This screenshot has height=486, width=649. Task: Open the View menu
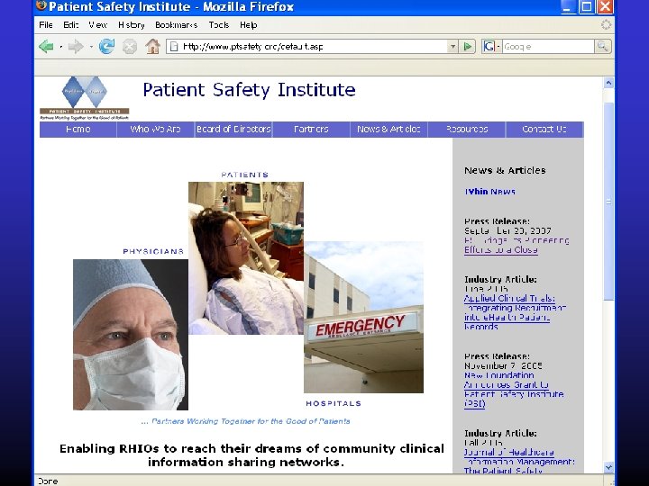[97, 25]
